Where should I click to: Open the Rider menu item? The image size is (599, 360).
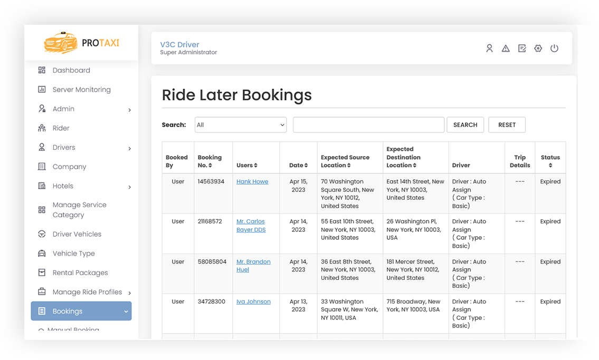pos(61,128)
